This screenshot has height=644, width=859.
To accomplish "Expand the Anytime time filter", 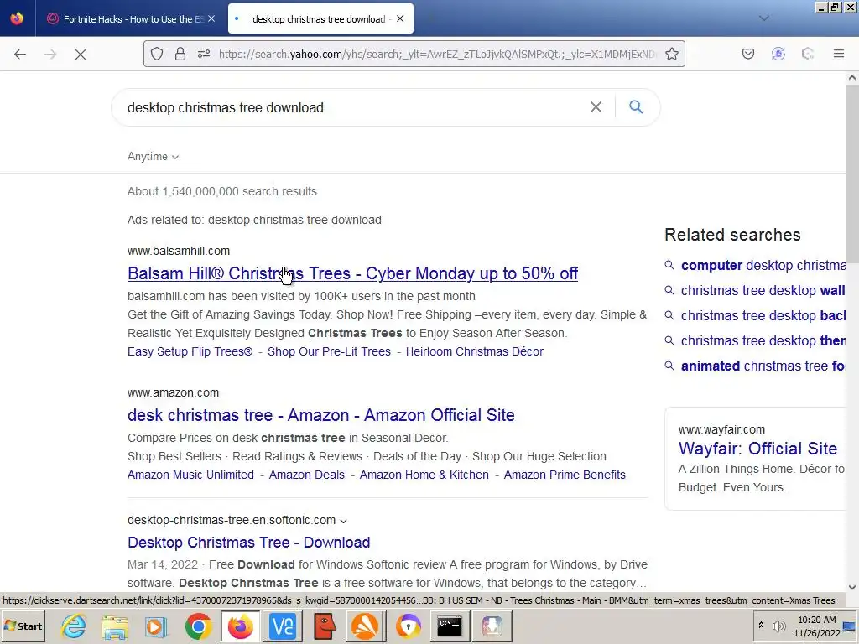I will pos(153,157).
